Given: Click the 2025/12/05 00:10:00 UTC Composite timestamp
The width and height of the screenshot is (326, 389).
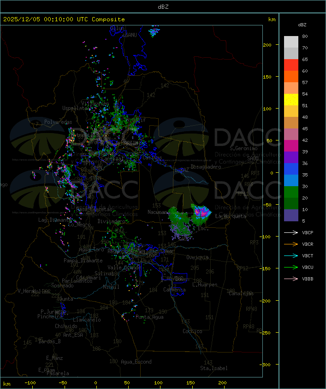Looking at the screenshot, I should coord(64,19).
